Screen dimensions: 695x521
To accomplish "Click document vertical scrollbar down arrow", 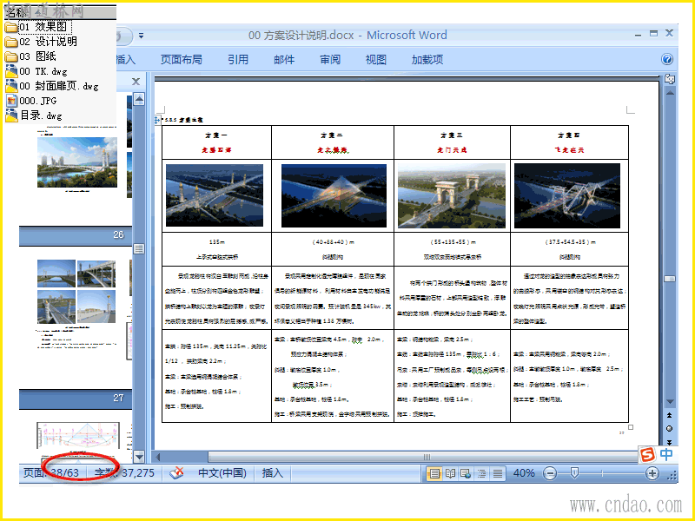I will [670, 402].
